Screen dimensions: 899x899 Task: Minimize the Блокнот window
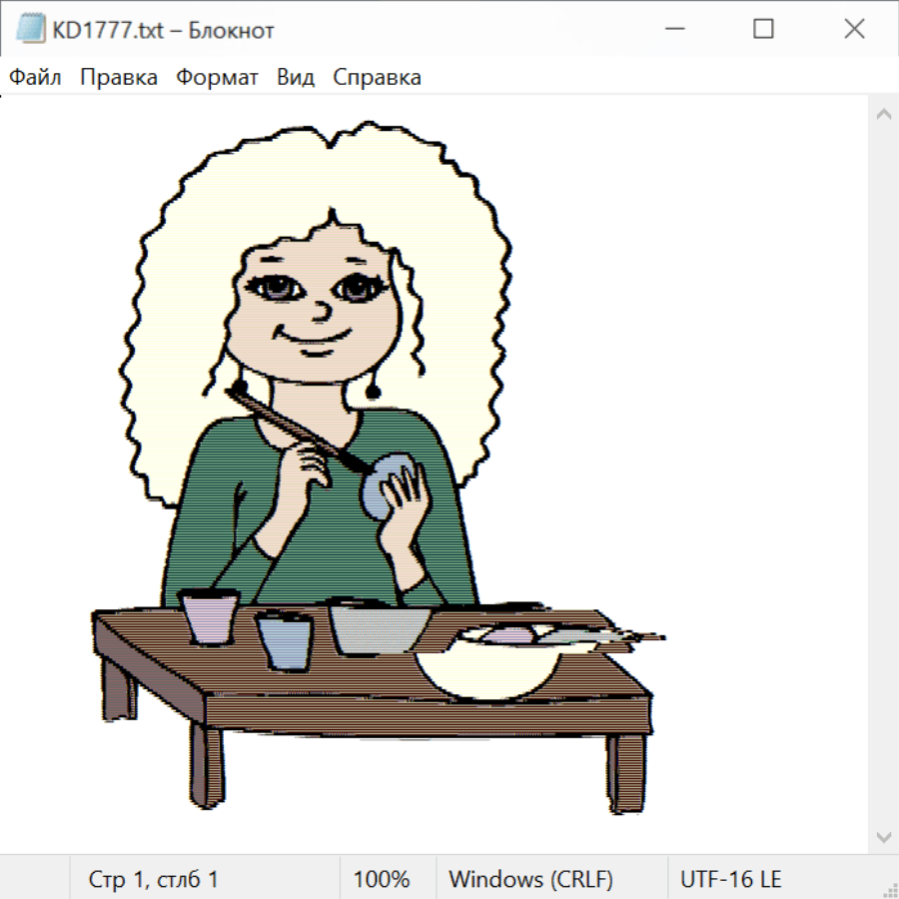click(x=672, y=30)
